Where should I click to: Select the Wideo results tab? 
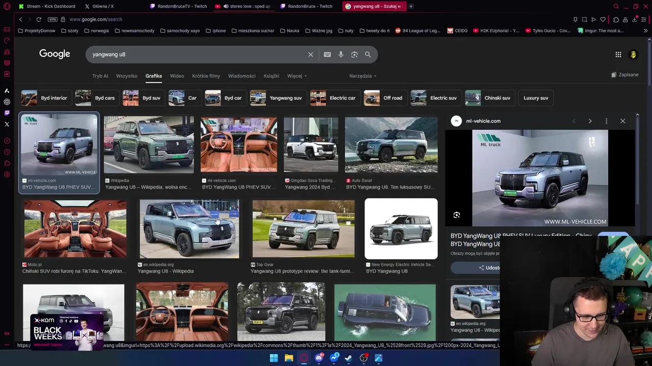177,76
